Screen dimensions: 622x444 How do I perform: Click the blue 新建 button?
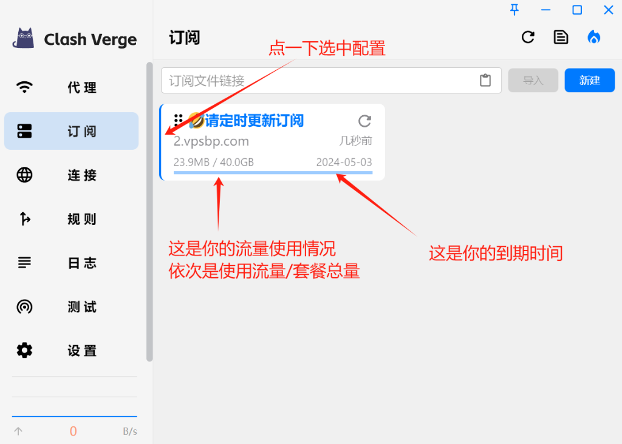click(x=589, y=81)
